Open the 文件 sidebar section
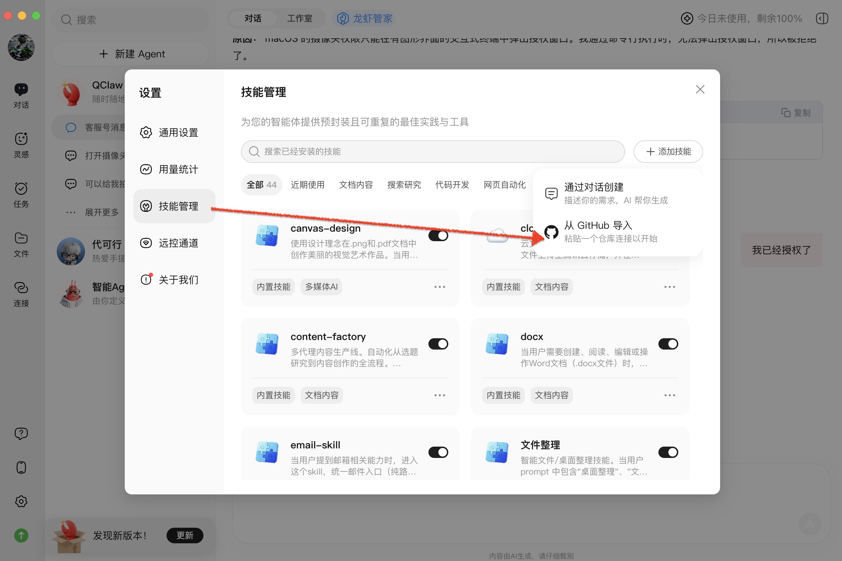Image resolution: width=842 pixels, height=561 pixels. pyautogui.click(x=21, y=244)
